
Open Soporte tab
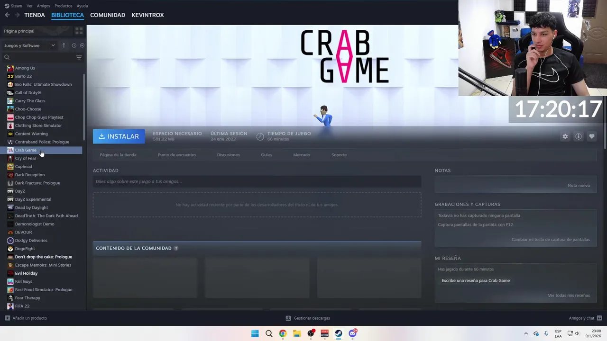pyautogui.click(x=339, y=155)
